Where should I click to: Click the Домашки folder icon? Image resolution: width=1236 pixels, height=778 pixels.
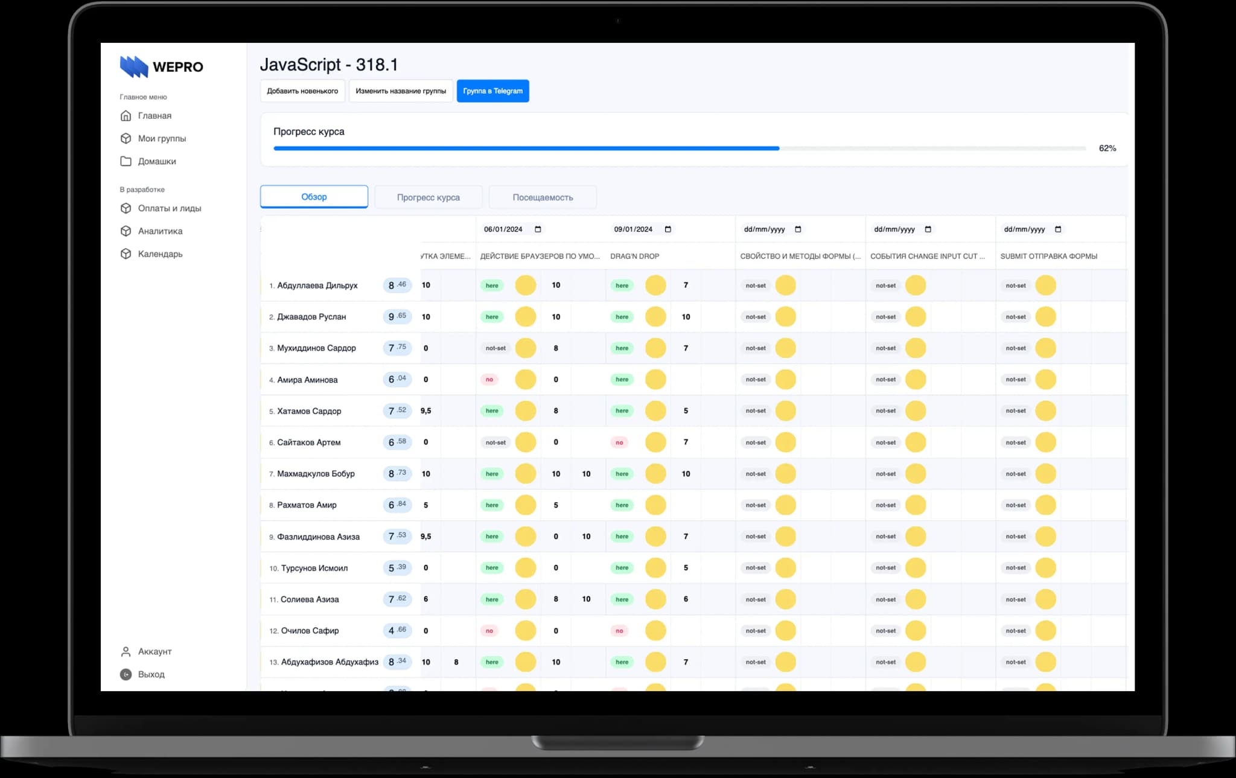click(x=126, y=161)
